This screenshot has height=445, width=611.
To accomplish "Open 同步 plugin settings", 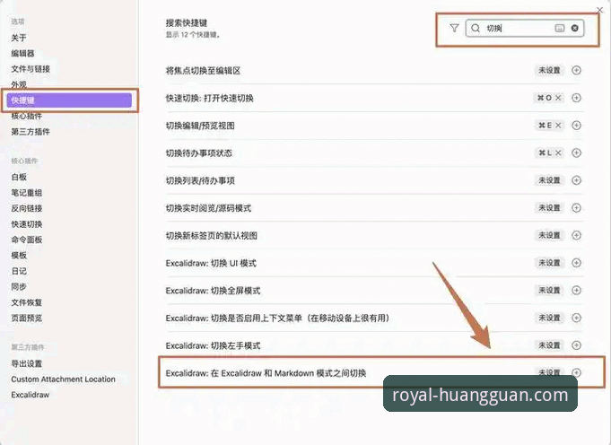I will (19, 286).
